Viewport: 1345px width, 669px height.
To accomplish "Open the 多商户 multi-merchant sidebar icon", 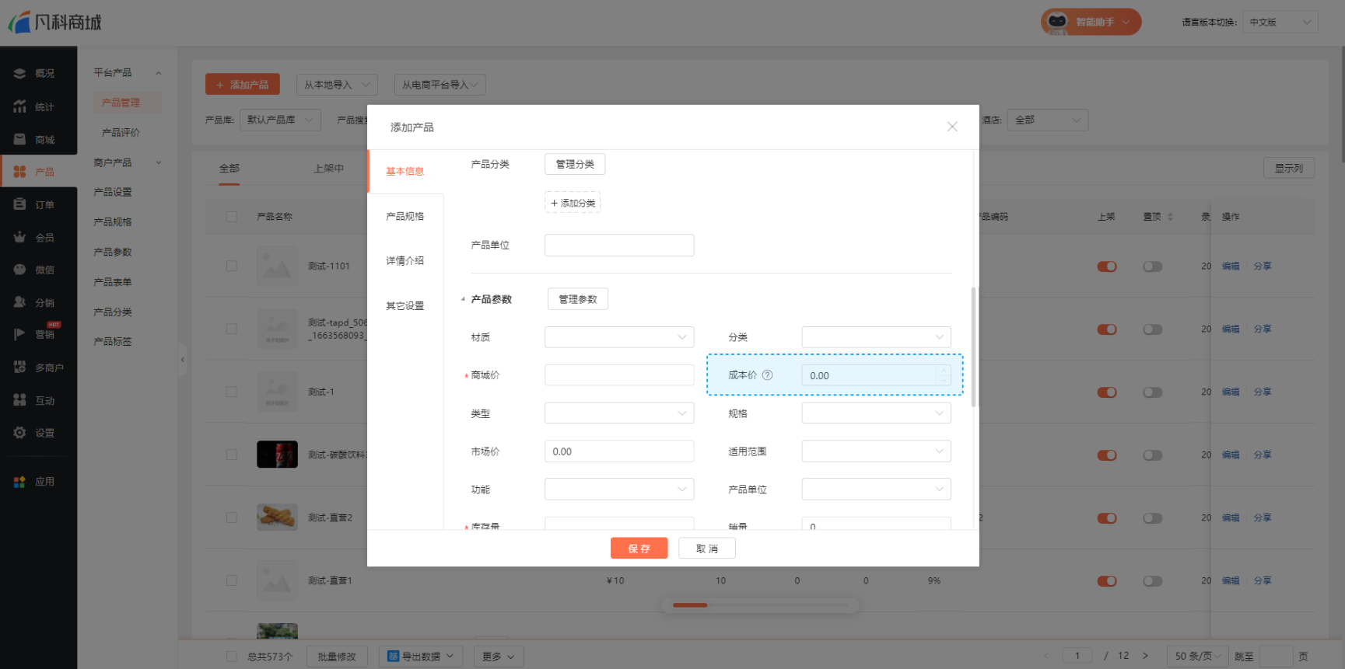I will [x=19, y=367].
